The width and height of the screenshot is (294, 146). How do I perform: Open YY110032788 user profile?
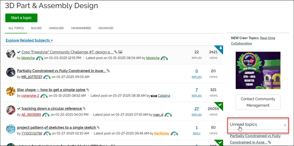[32, 133]
